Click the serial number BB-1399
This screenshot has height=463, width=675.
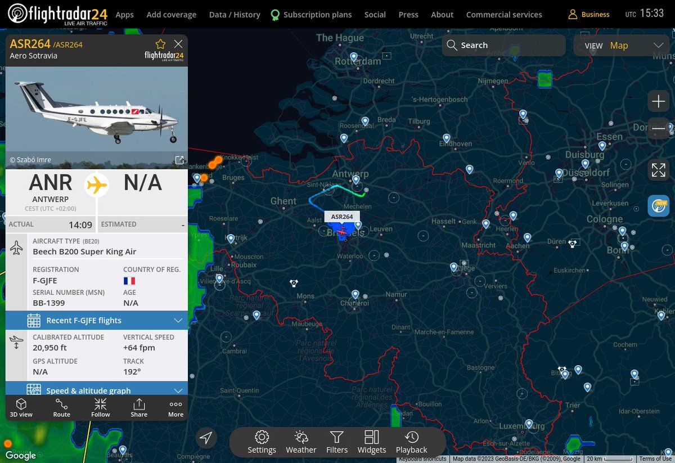pyautogui.click(x=49, y=303)
